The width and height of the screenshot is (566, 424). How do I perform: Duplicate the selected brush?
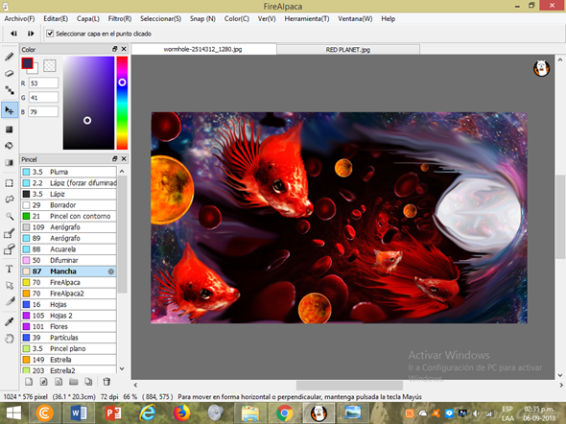point(88,382)
